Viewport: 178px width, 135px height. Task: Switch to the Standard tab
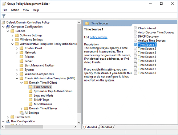pyautogui.click(x=106, y=127)
